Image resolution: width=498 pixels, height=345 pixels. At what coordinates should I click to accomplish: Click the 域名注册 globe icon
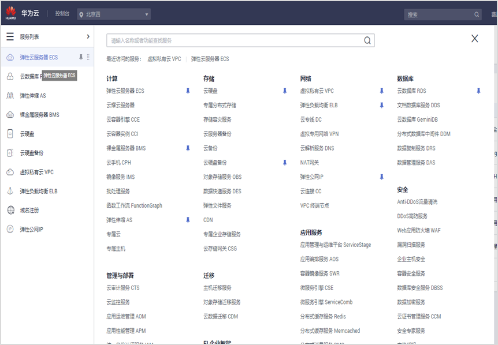(x=10, y=210)
